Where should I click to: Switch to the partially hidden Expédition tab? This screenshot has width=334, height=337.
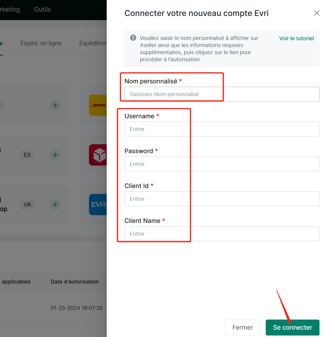click(x=93, y=43)
